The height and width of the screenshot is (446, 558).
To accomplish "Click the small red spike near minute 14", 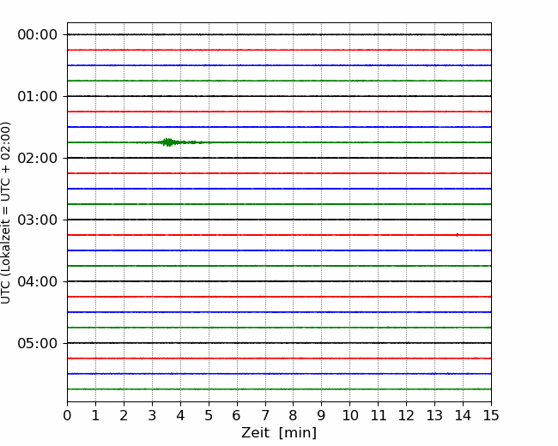I will tap(458, 235).
